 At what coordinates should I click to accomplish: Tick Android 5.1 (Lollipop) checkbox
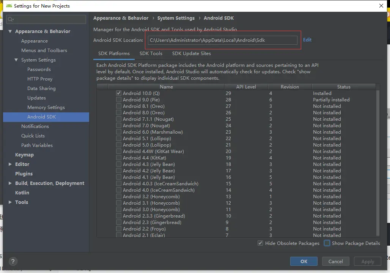click(x=119, y=138)
